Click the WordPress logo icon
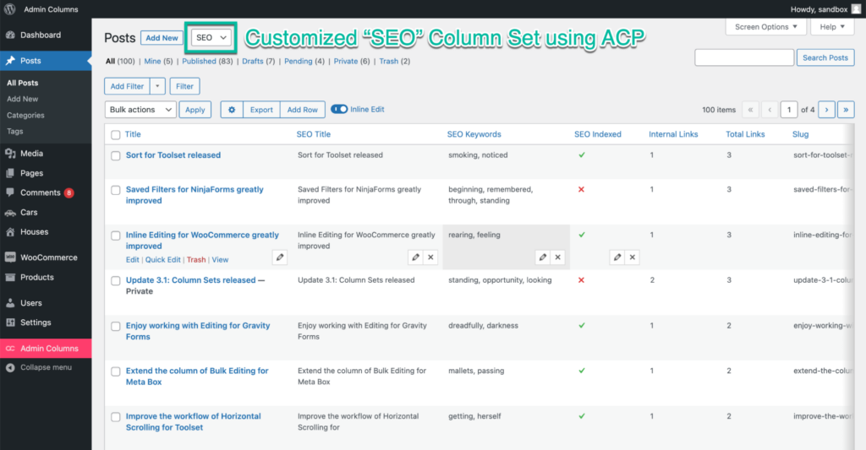The image size is (866, 450). (x=10, y=8)
